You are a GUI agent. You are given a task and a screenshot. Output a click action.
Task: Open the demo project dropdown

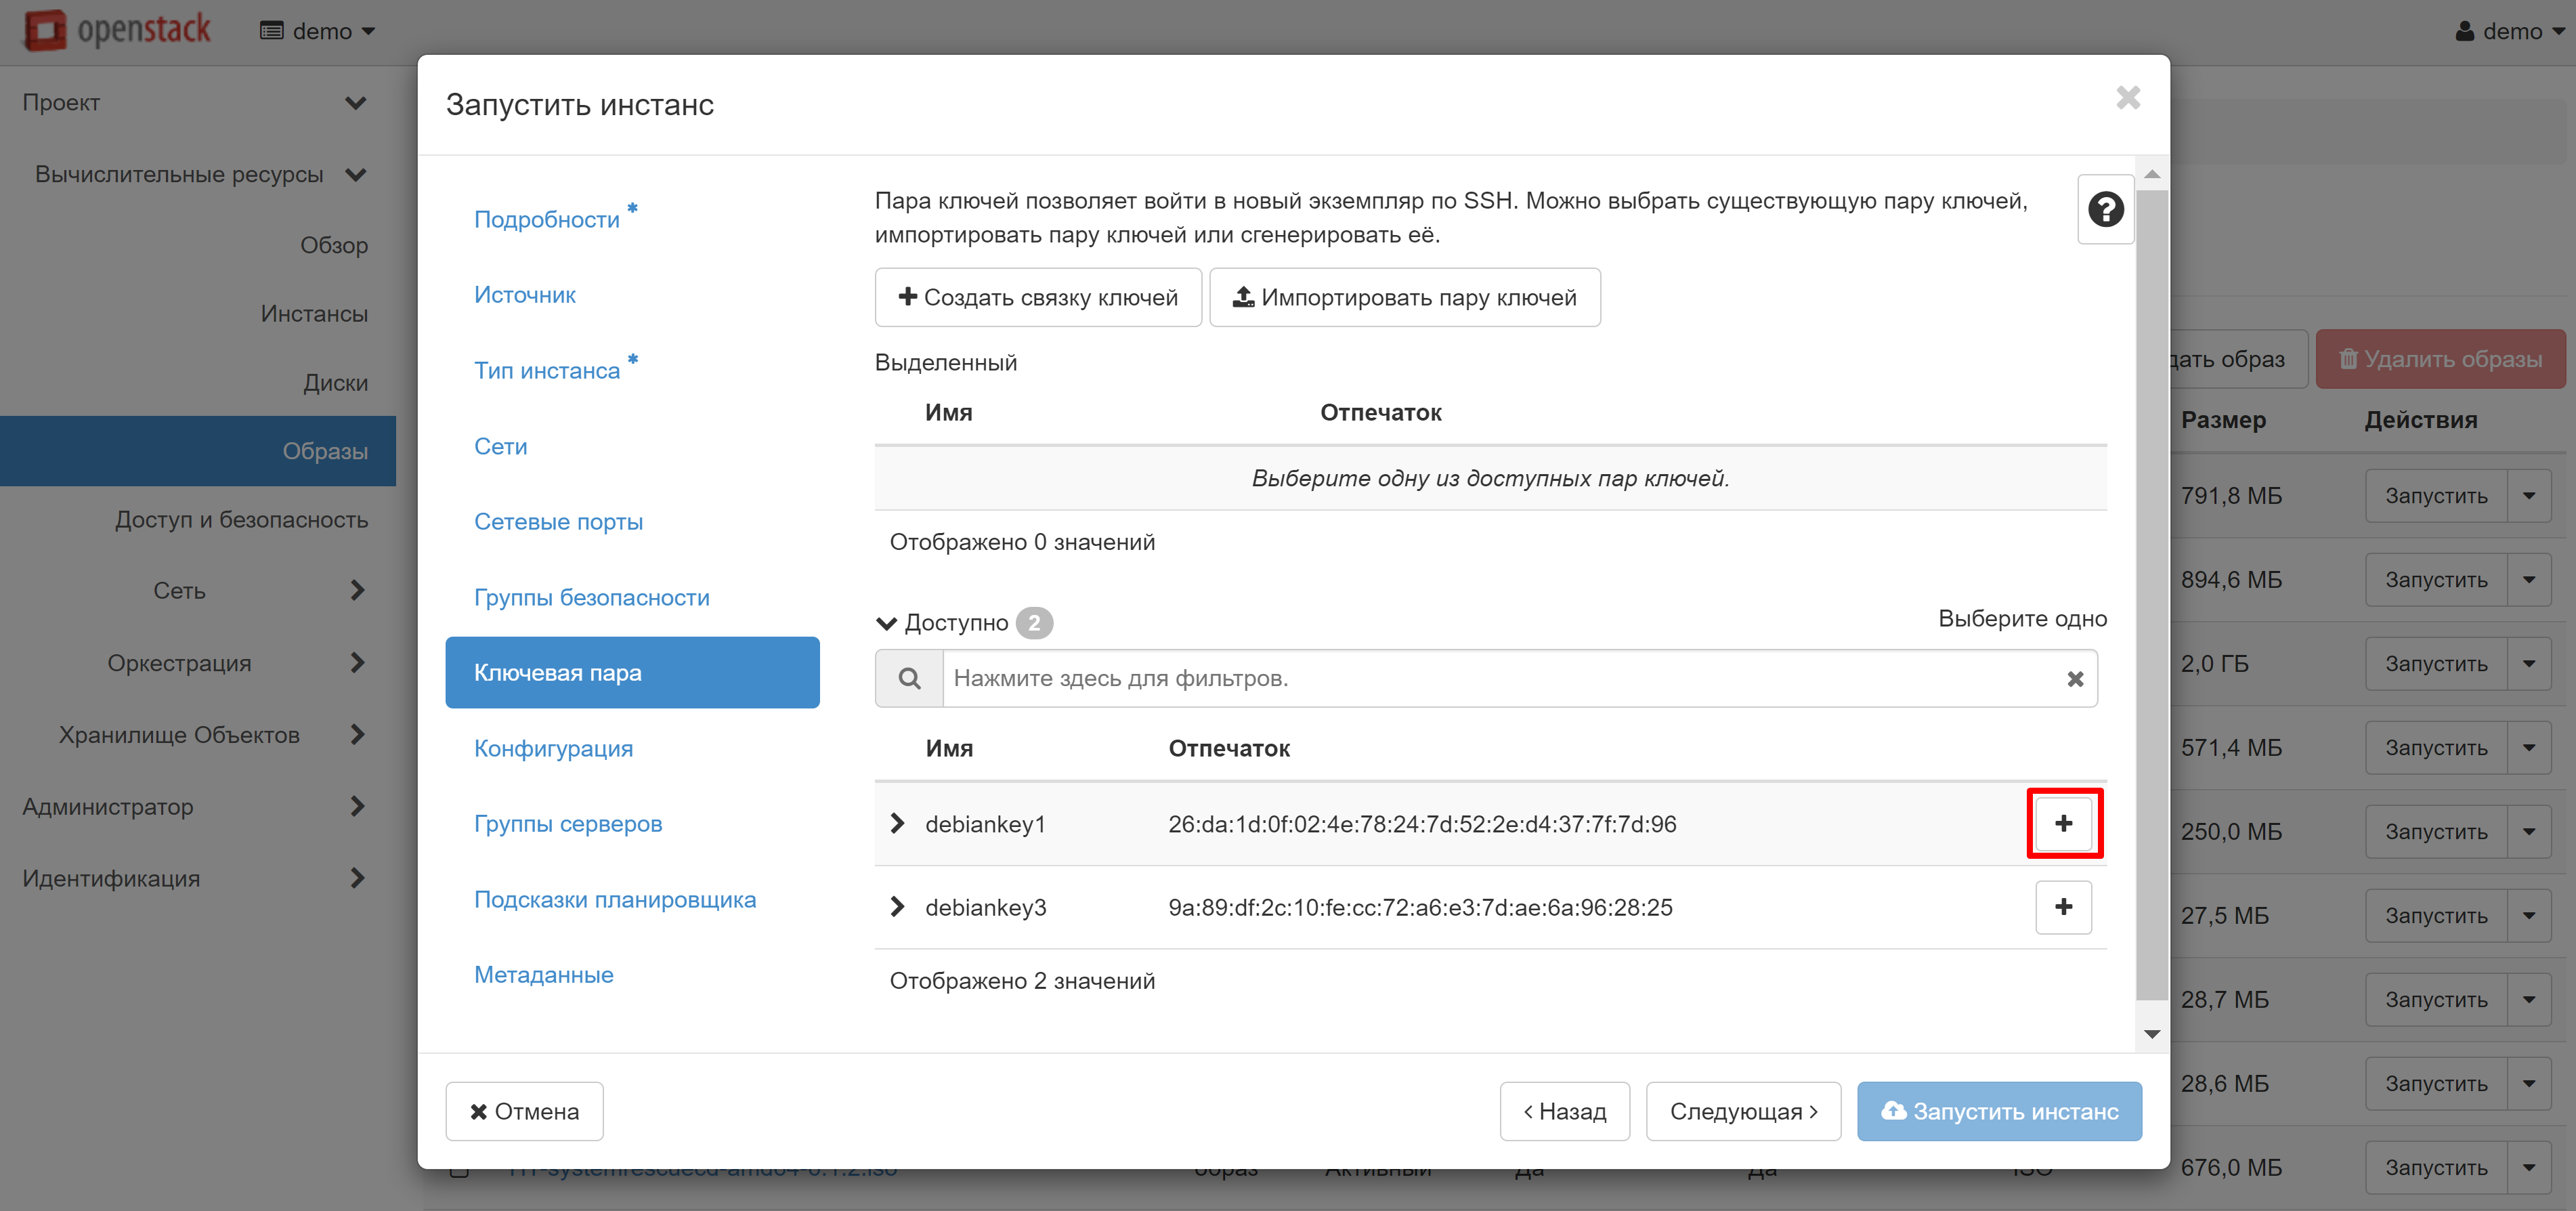(x=317, y=31)
